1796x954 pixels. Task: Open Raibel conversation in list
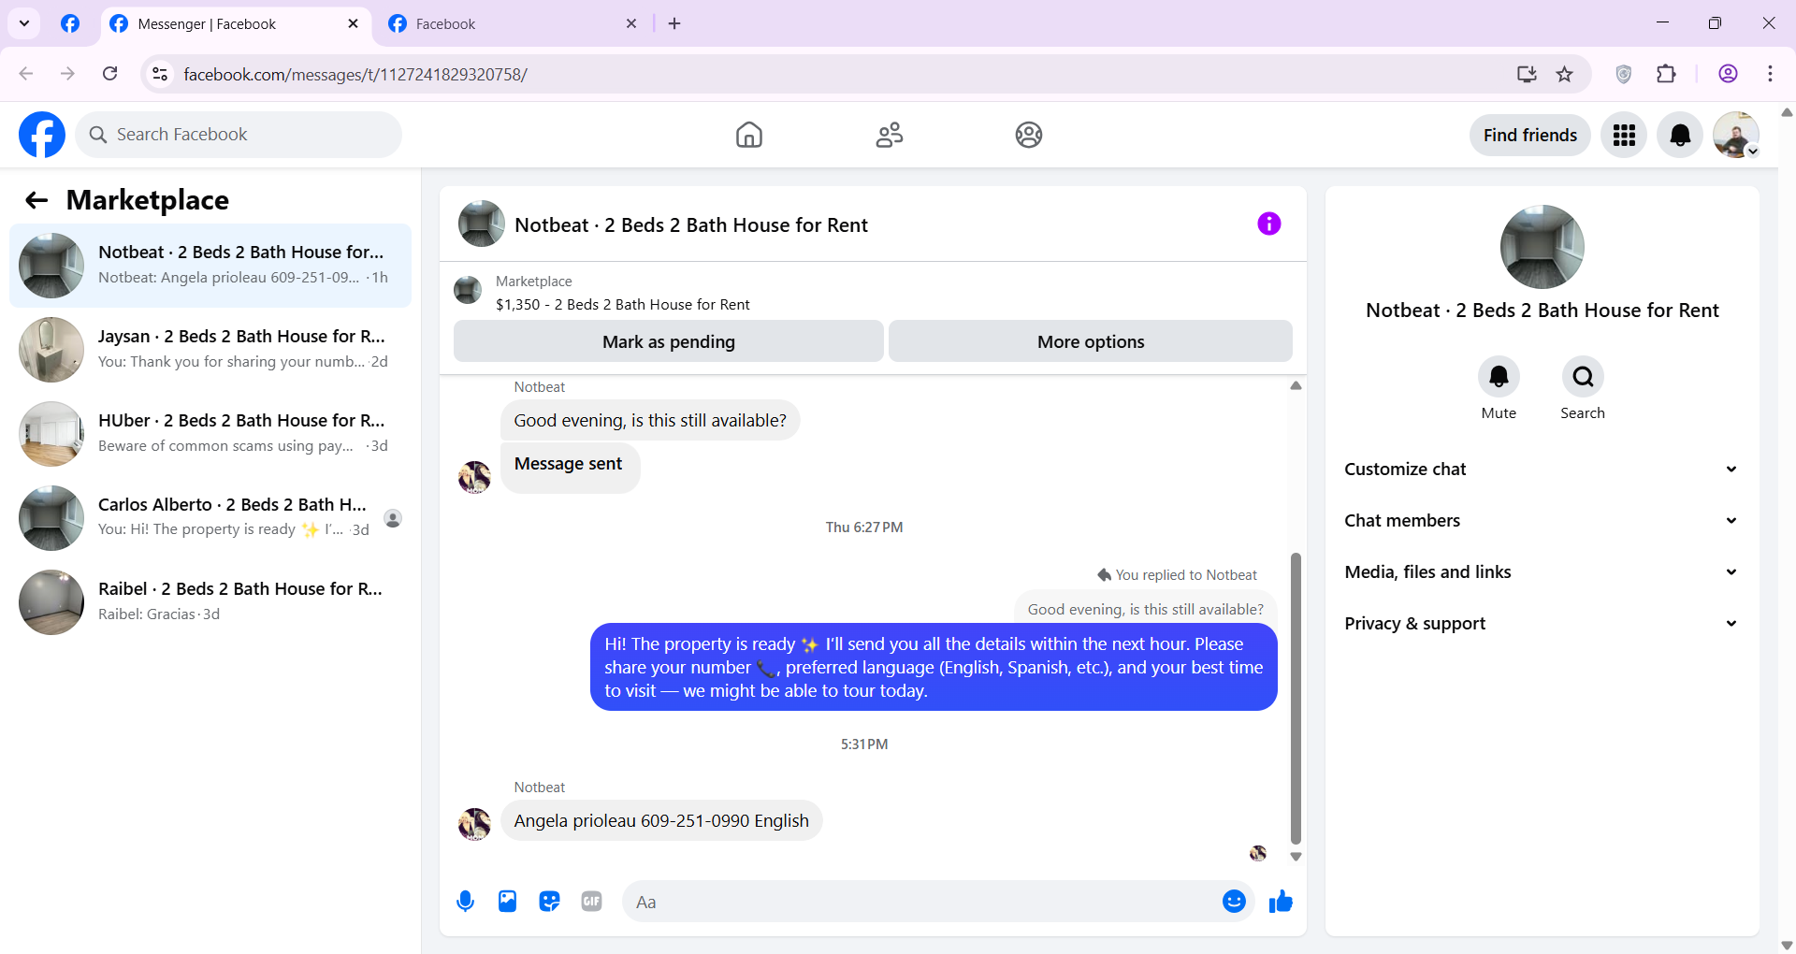pos(210,602)
